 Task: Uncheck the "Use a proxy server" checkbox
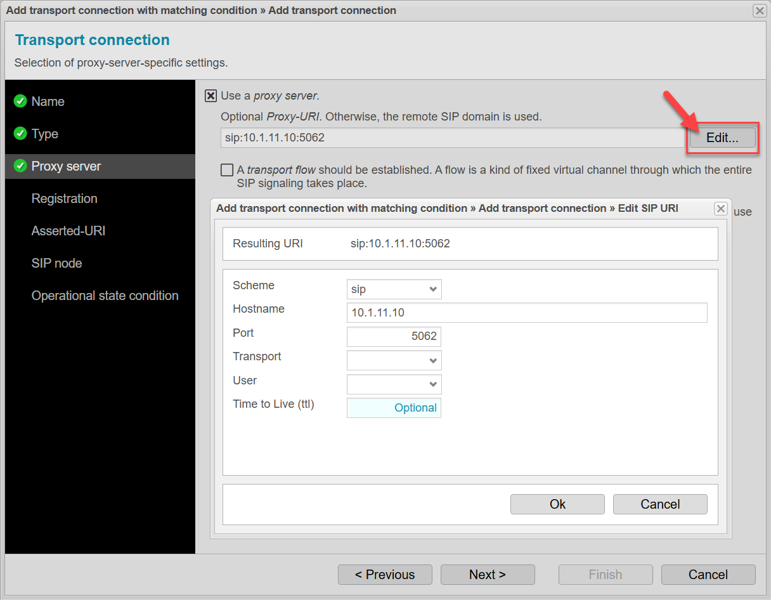click(x=211, y=95)
